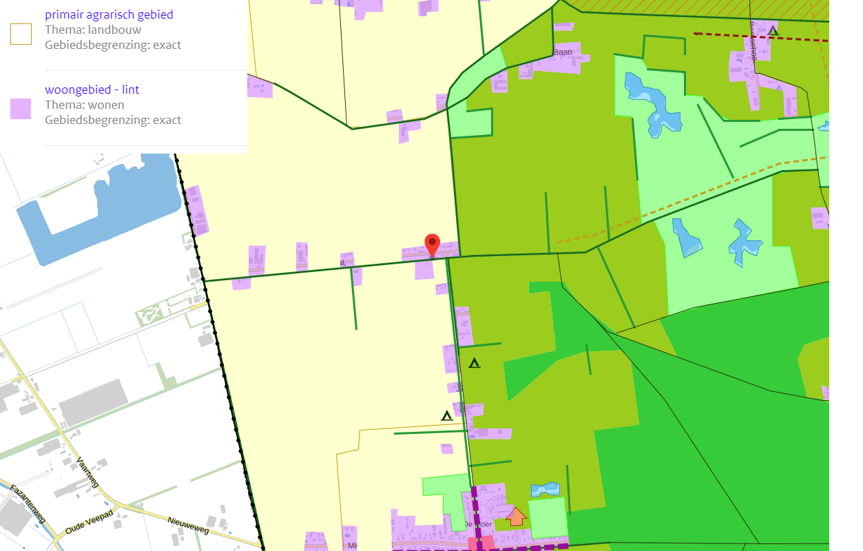
Task: Click 'Gebiedsbegrenzing: exact' under Thema: wonen
Action: [x=113, y=120]
